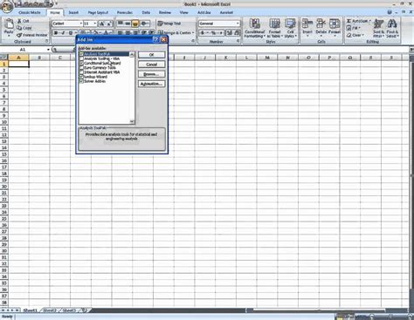
Task: Click the Office button
Action: [6, 6]
